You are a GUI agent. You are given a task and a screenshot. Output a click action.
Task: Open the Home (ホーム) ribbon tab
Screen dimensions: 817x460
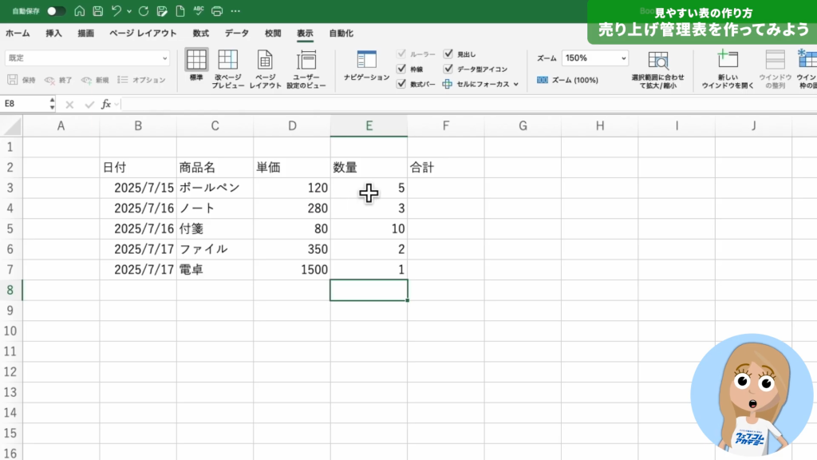pos(18,34)
